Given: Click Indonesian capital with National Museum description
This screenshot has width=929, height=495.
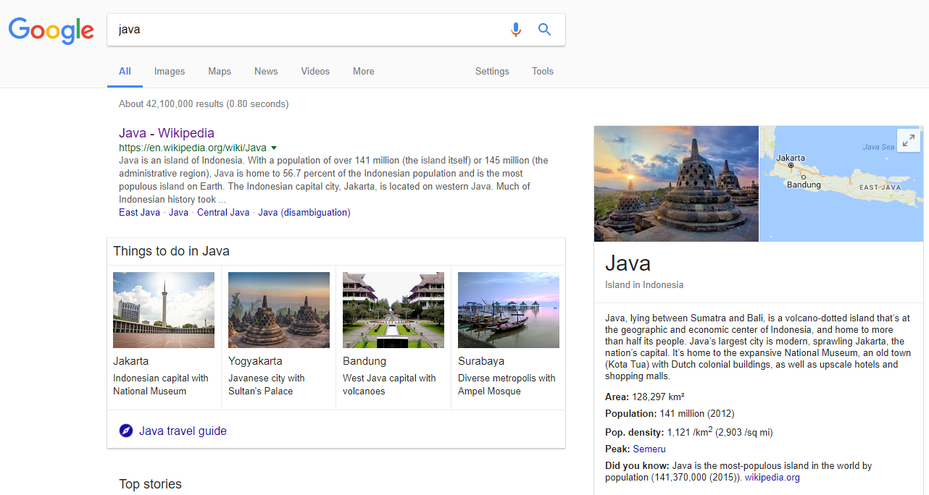Looking at the screenshot, I should pyautogui.click(x=161, y=385).
